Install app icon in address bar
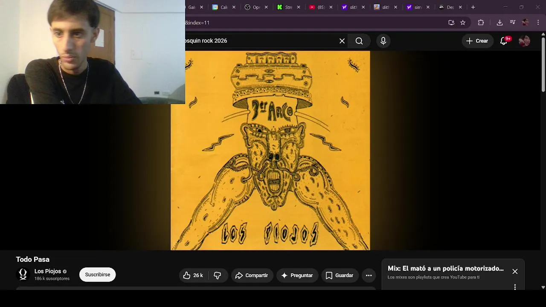This screenshot has width=546, height=307. (451, 23)
